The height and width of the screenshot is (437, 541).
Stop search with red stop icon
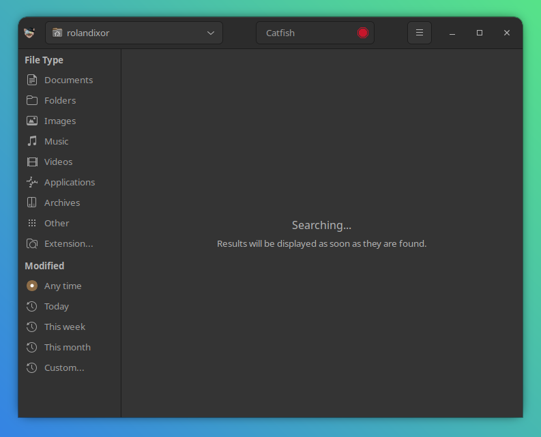(x=362, y=33)
